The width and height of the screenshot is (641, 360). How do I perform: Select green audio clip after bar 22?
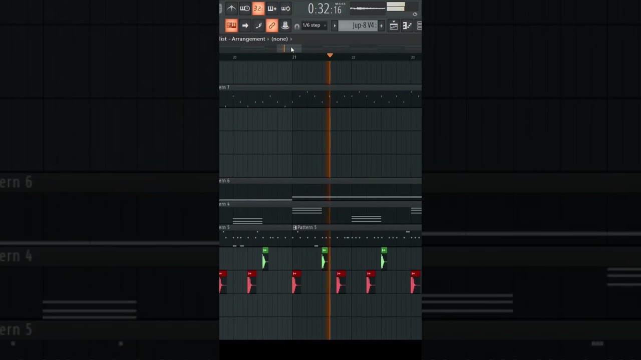click(x=384, y=258)
